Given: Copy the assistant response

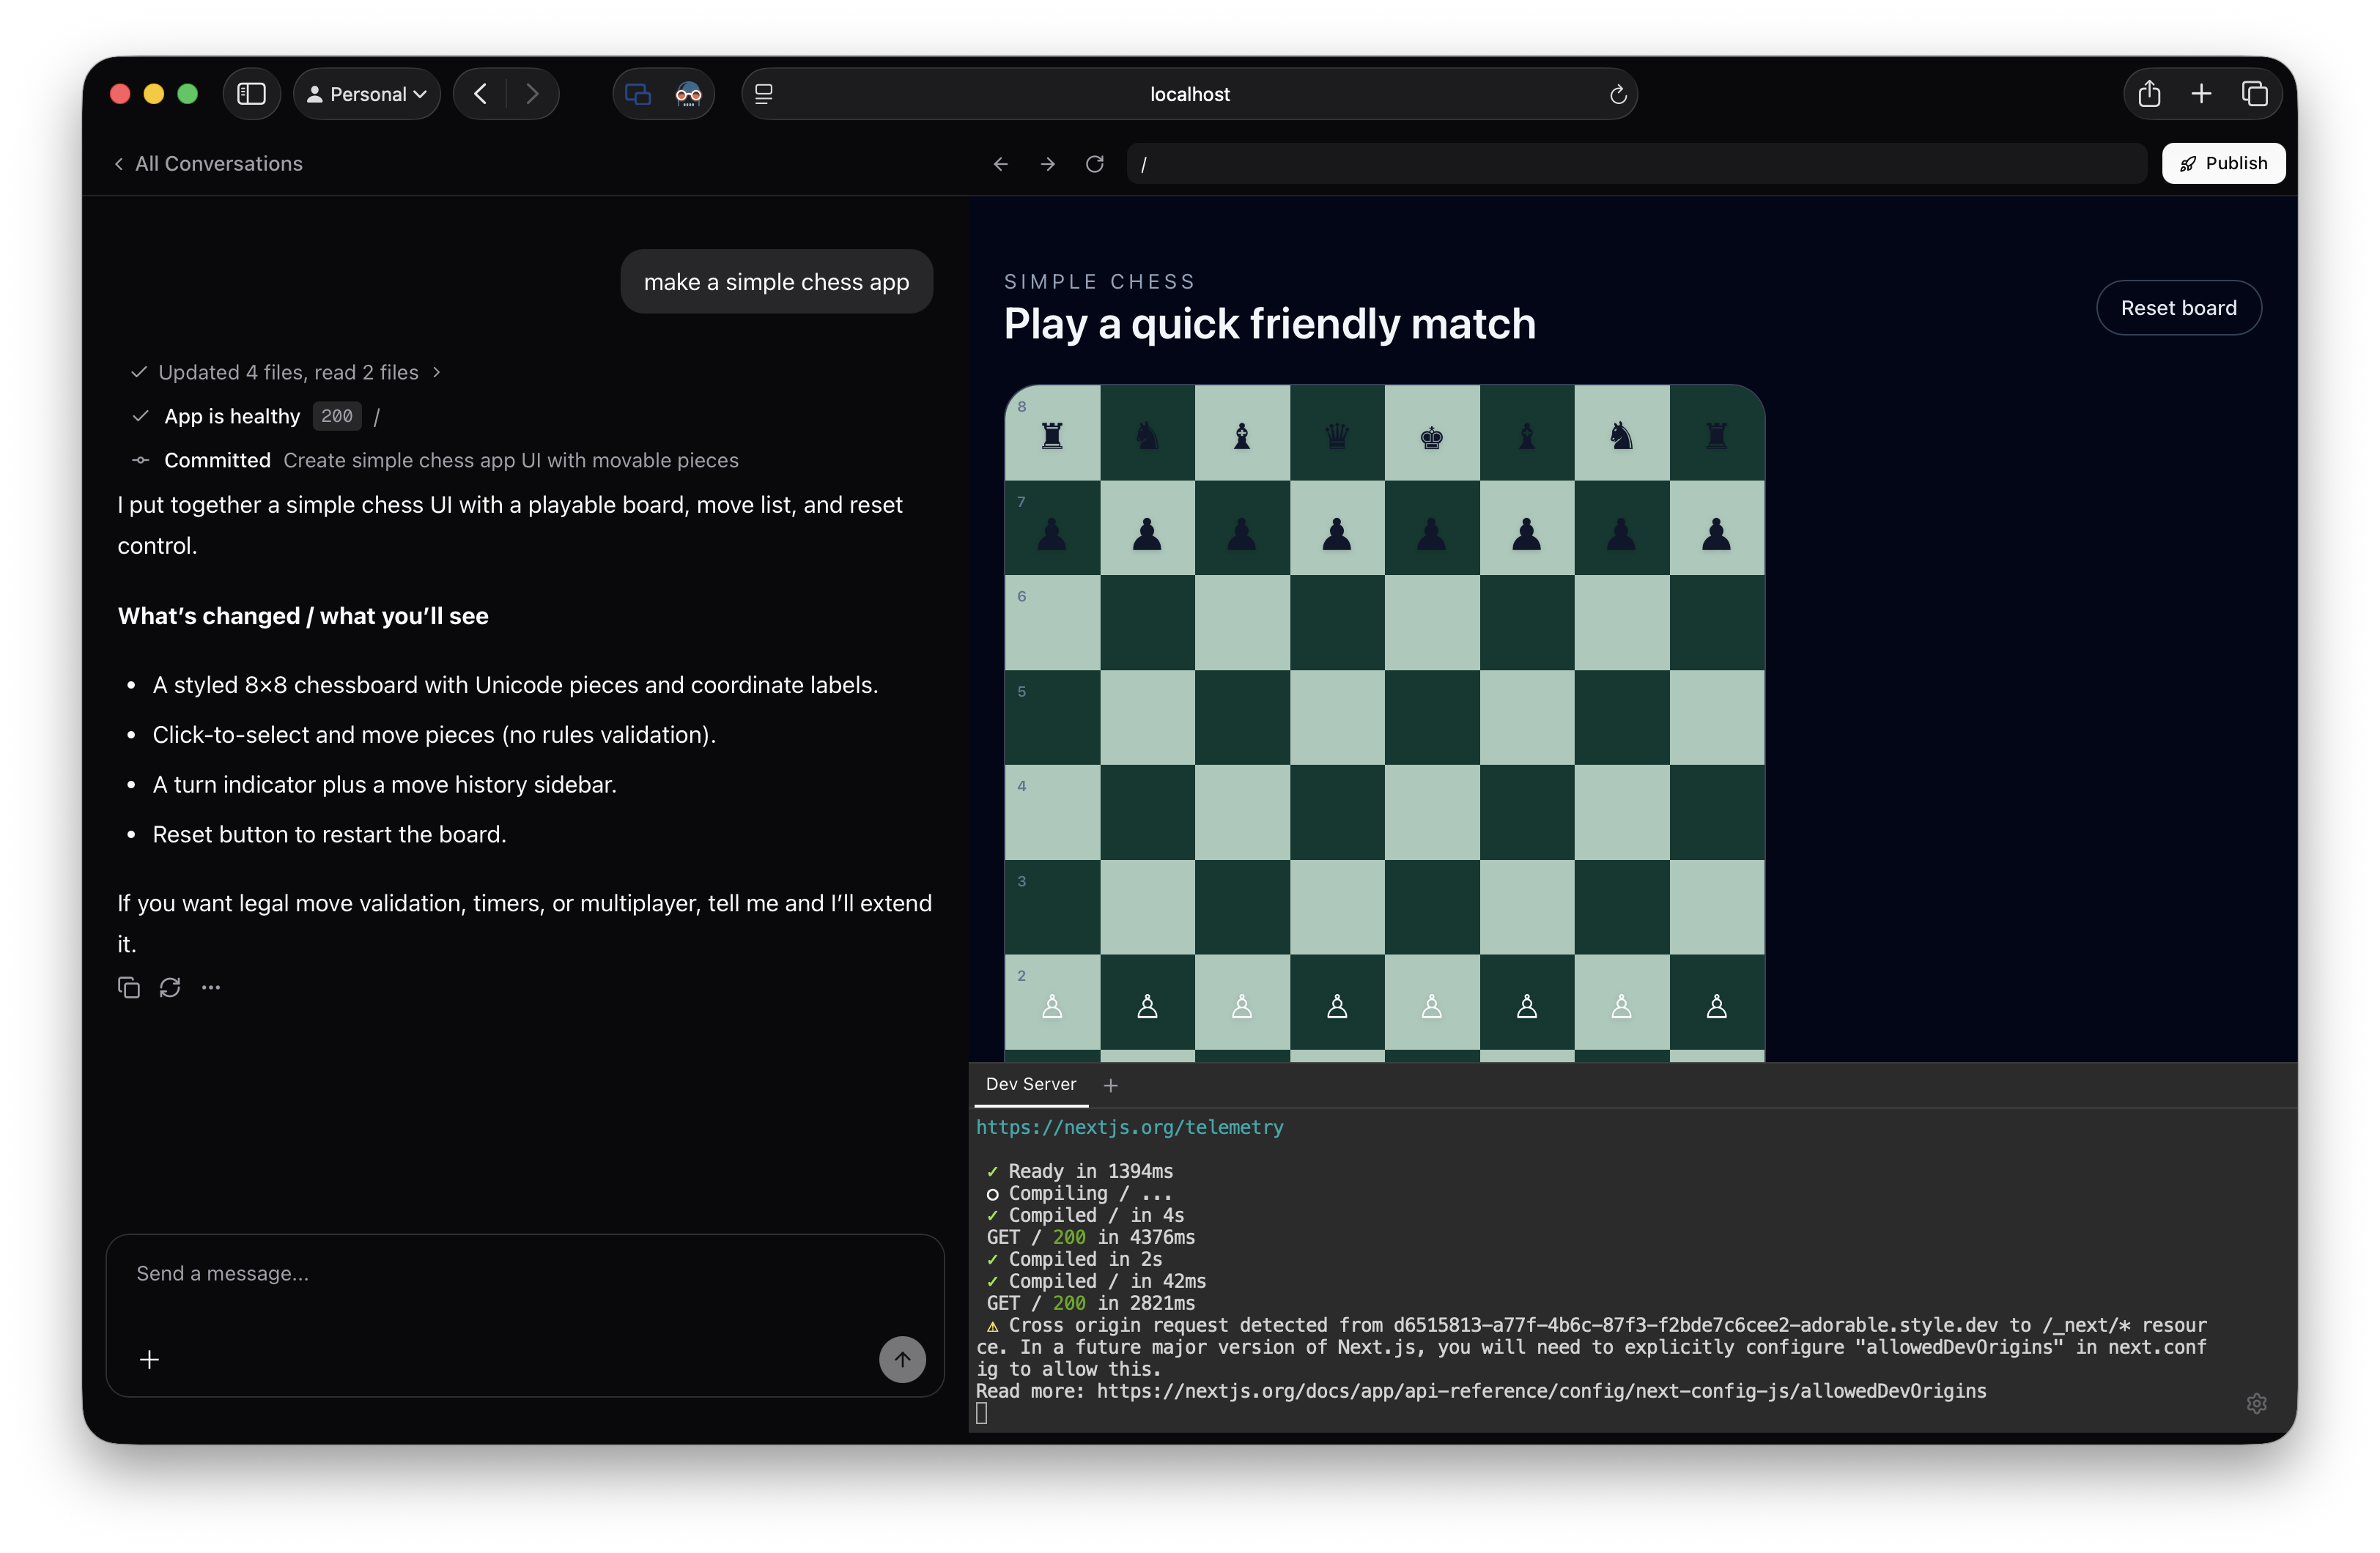Looking at the screenshot, I should pyautogui.click(x=128, y=988).
